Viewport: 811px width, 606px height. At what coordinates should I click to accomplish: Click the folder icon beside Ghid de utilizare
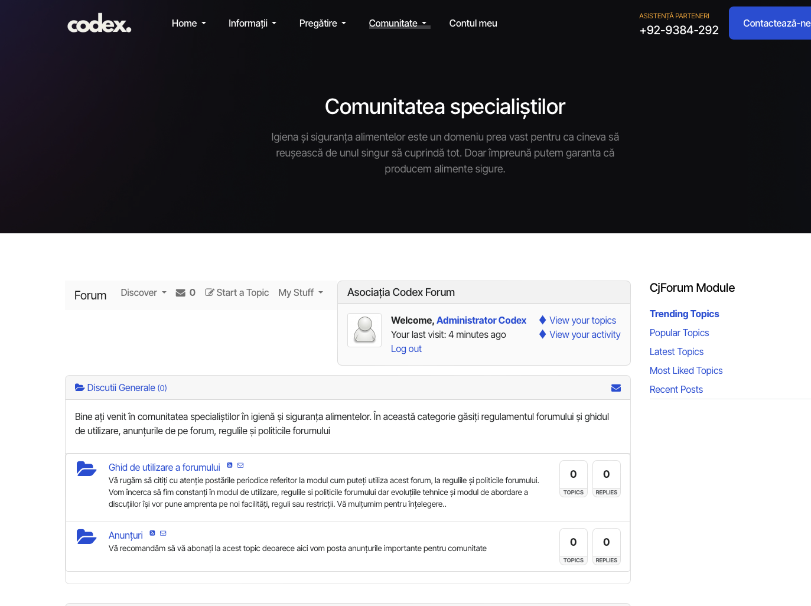[86, 469]
